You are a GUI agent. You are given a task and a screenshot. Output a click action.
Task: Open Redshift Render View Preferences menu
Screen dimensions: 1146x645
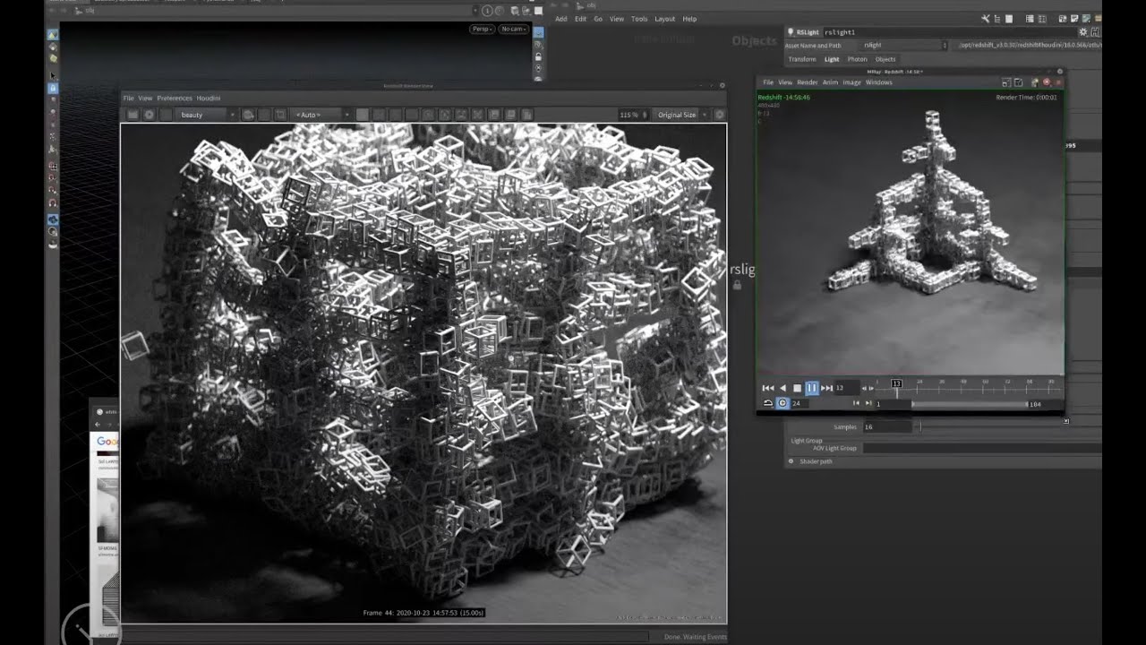click(x=175, y=98)
